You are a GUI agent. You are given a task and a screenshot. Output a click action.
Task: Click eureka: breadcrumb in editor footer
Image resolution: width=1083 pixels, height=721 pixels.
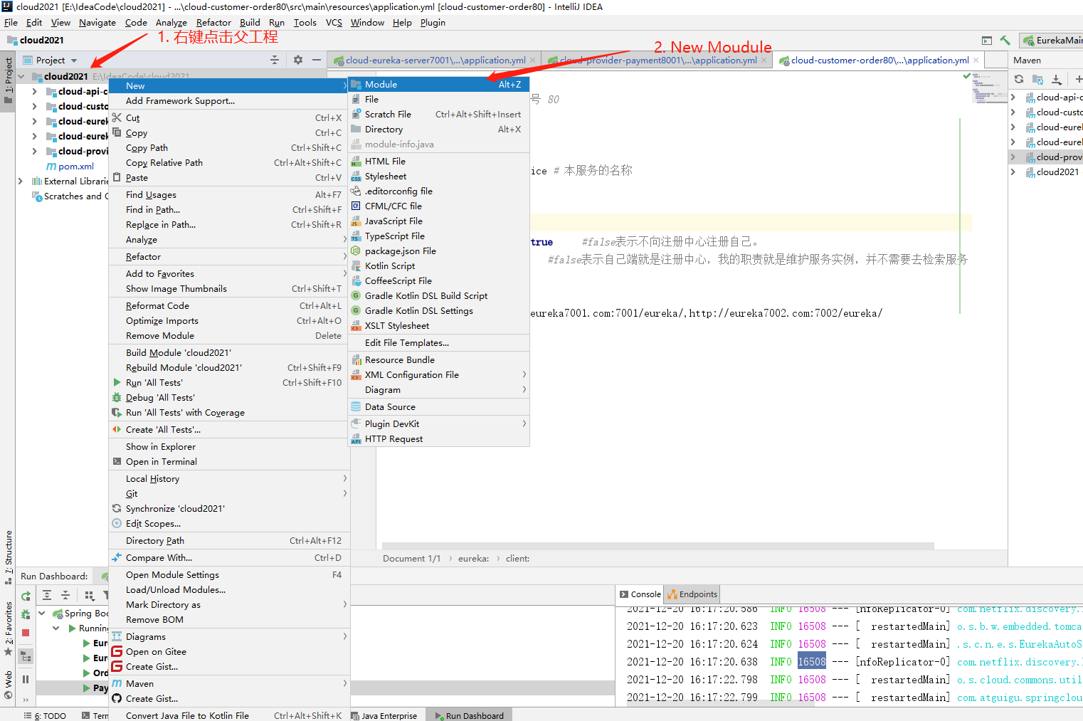(473, 558)
